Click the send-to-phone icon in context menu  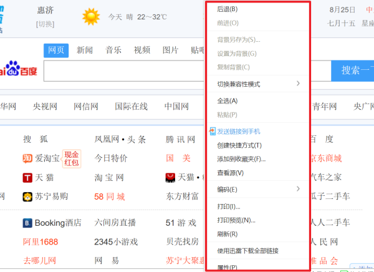213,131
